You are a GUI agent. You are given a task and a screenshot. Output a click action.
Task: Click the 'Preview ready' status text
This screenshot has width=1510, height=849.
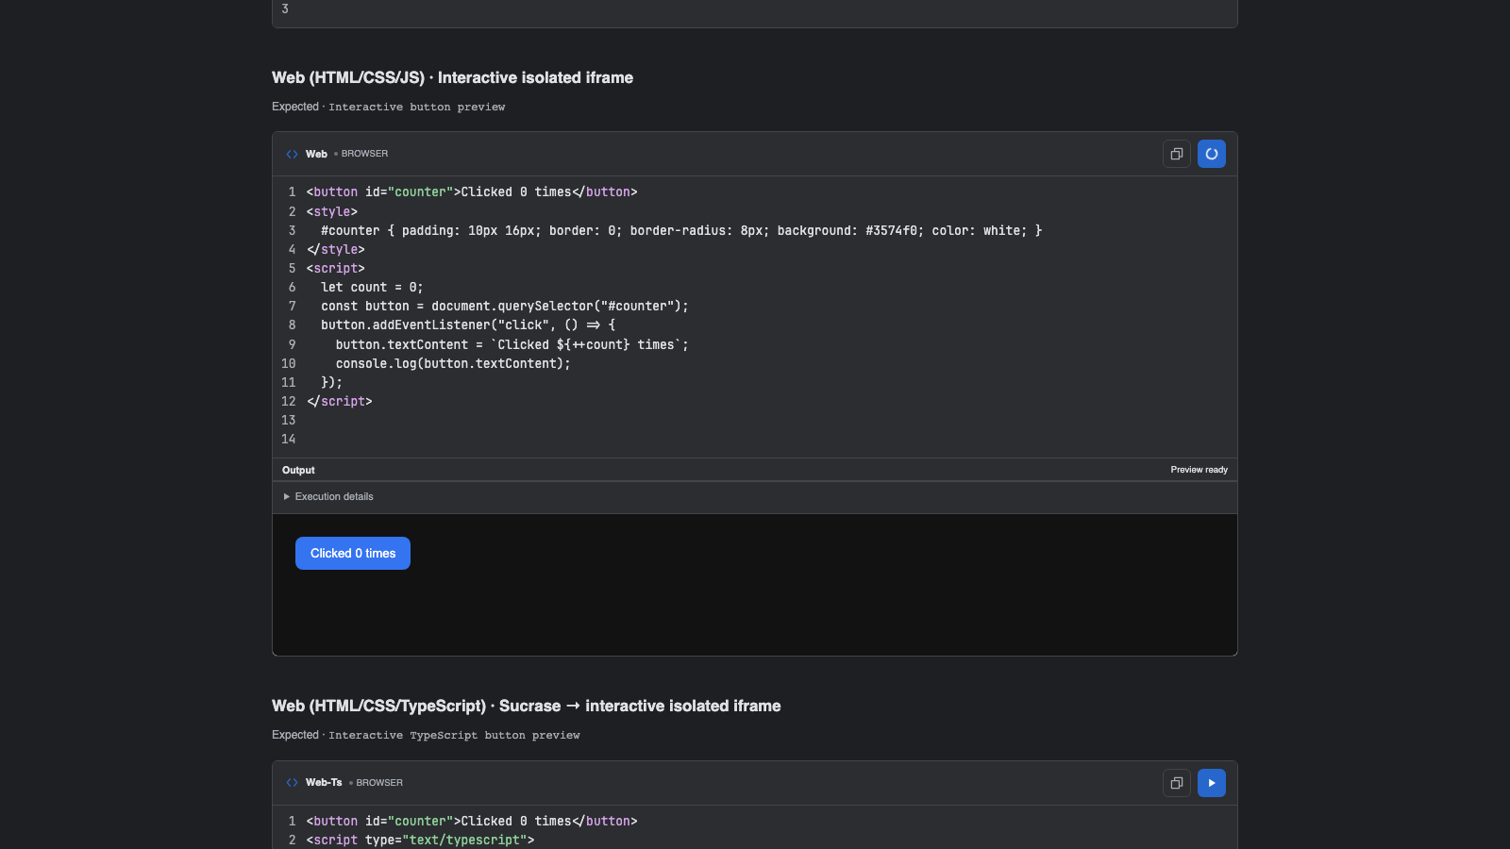(x=1199, y=470)
